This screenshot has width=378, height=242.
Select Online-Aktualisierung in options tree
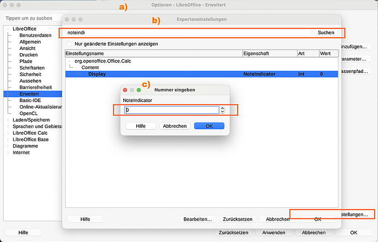(x=41, y=107)
